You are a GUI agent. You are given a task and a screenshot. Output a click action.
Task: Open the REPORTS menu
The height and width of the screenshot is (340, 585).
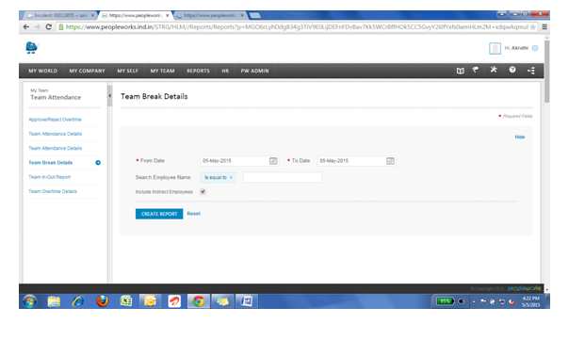(198, 71)
